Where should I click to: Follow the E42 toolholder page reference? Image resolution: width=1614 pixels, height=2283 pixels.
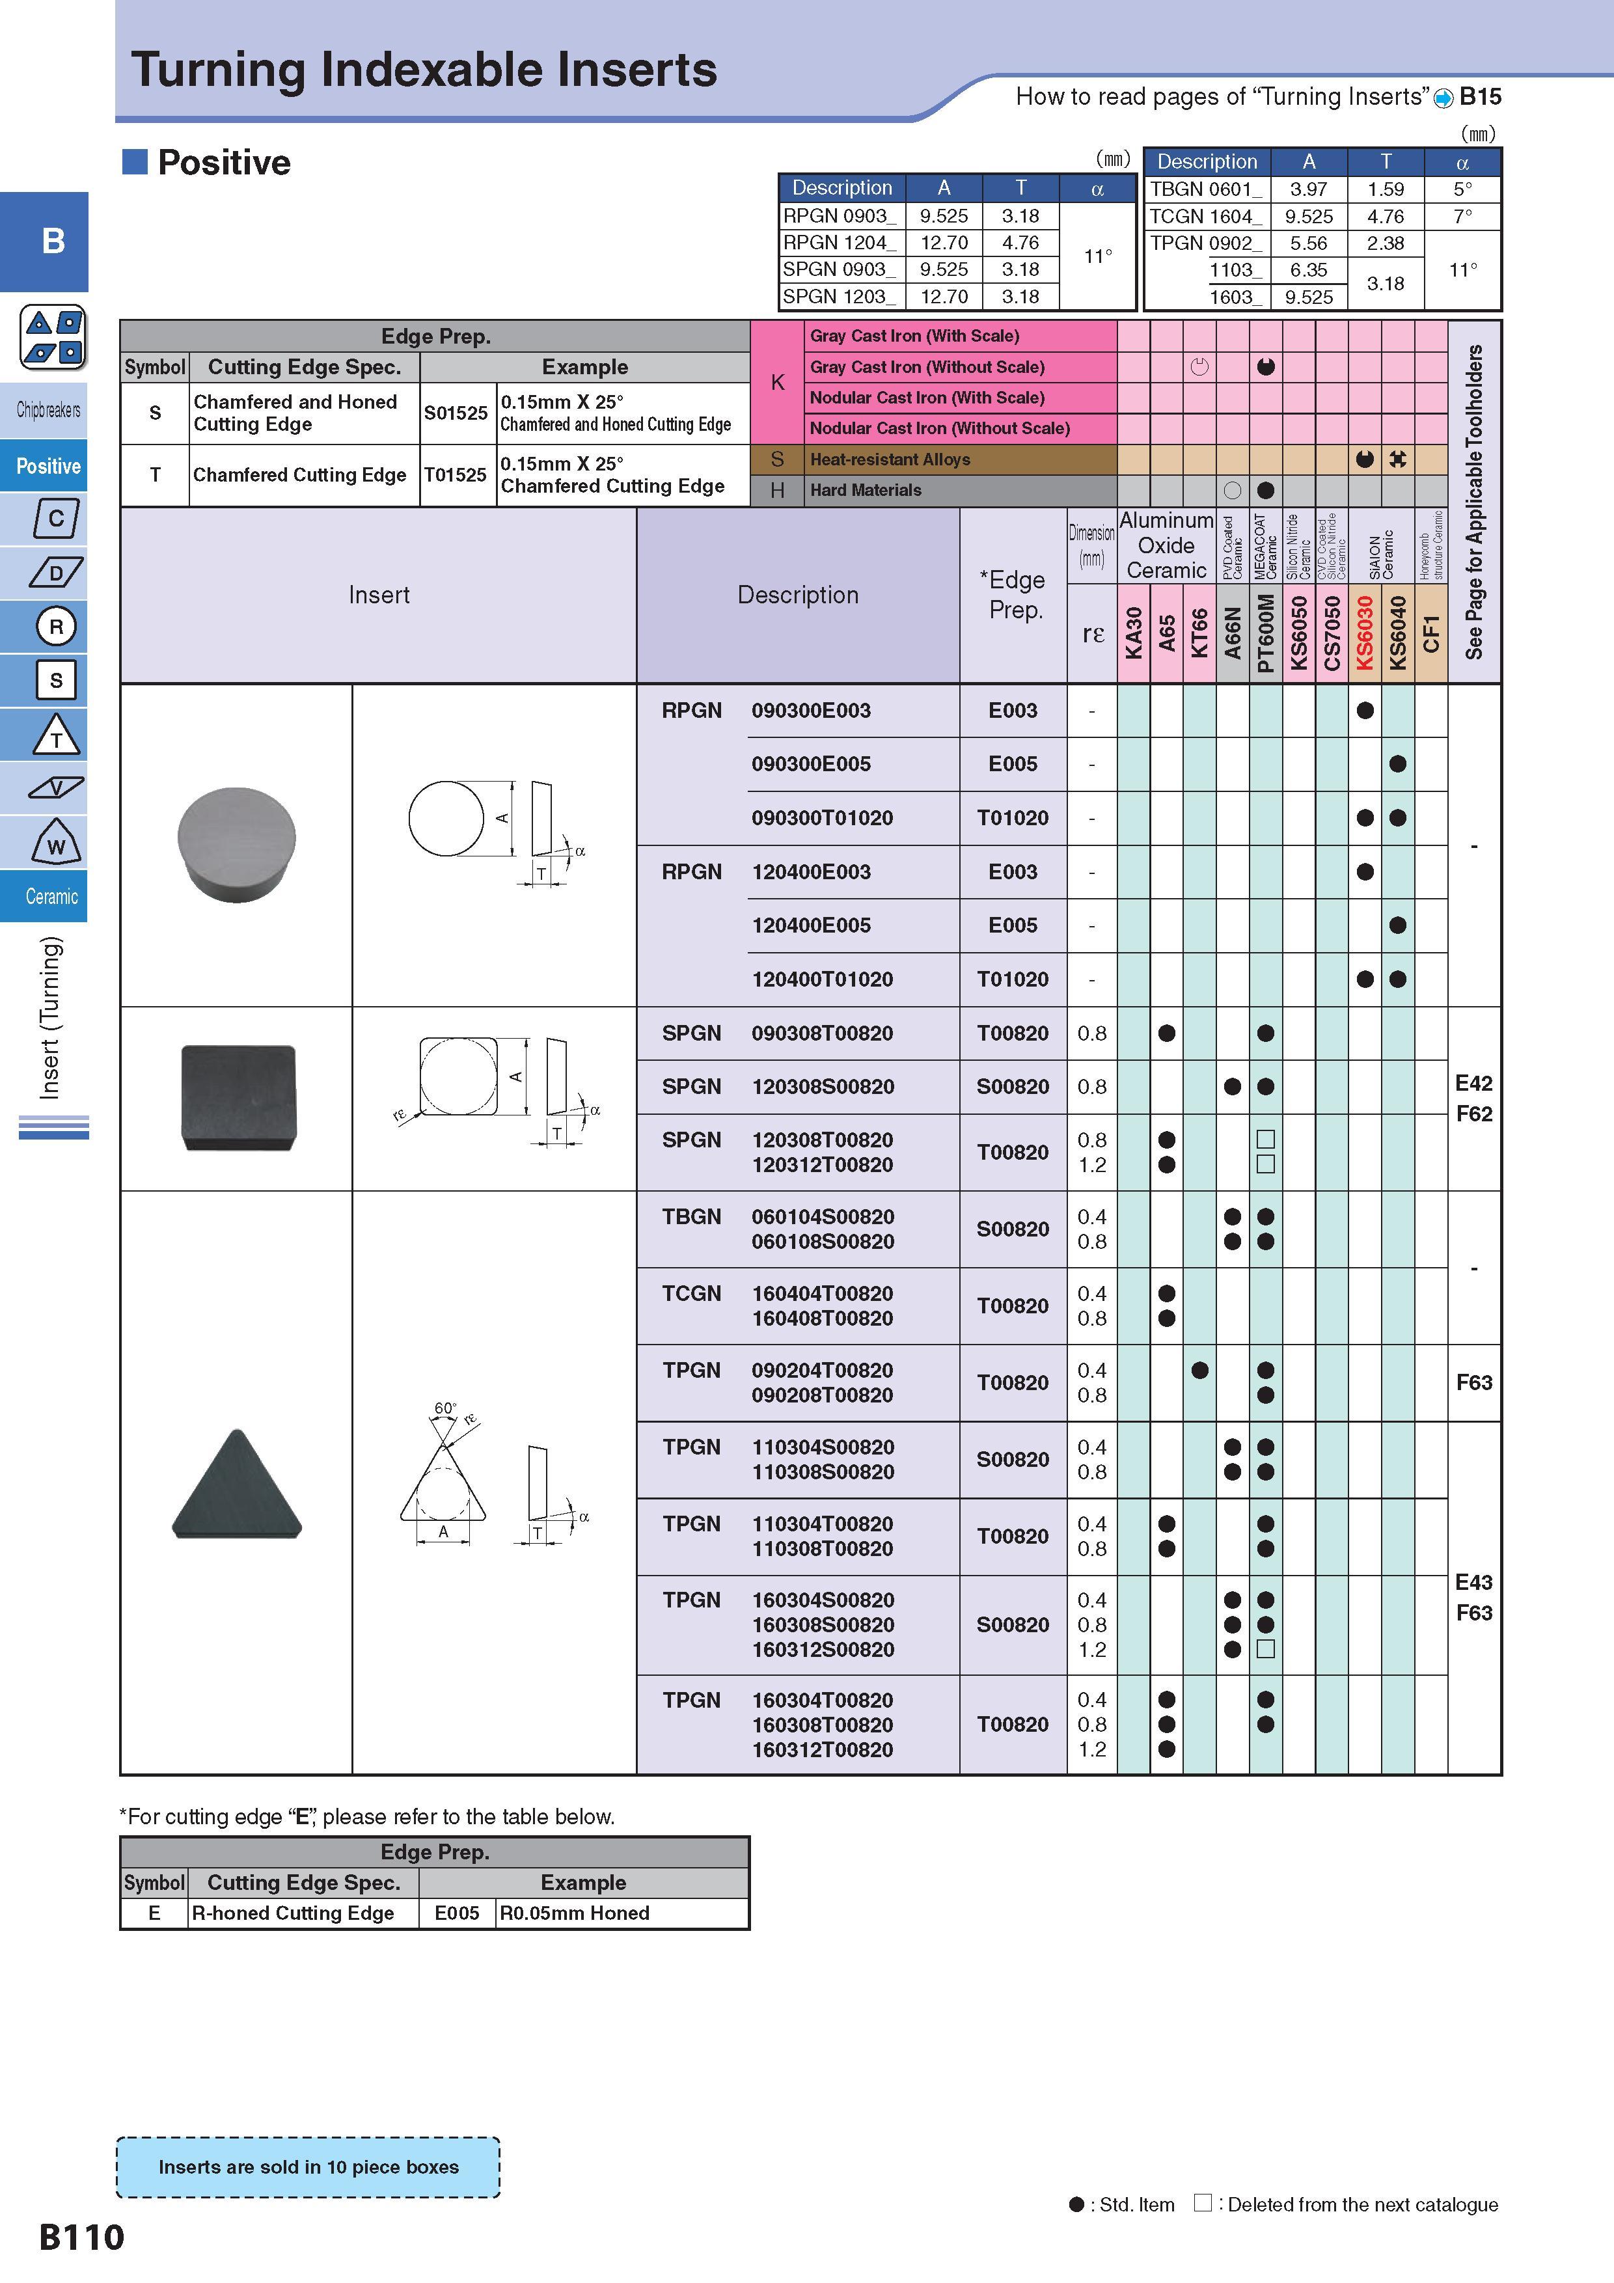[x=1473, y=1083]
